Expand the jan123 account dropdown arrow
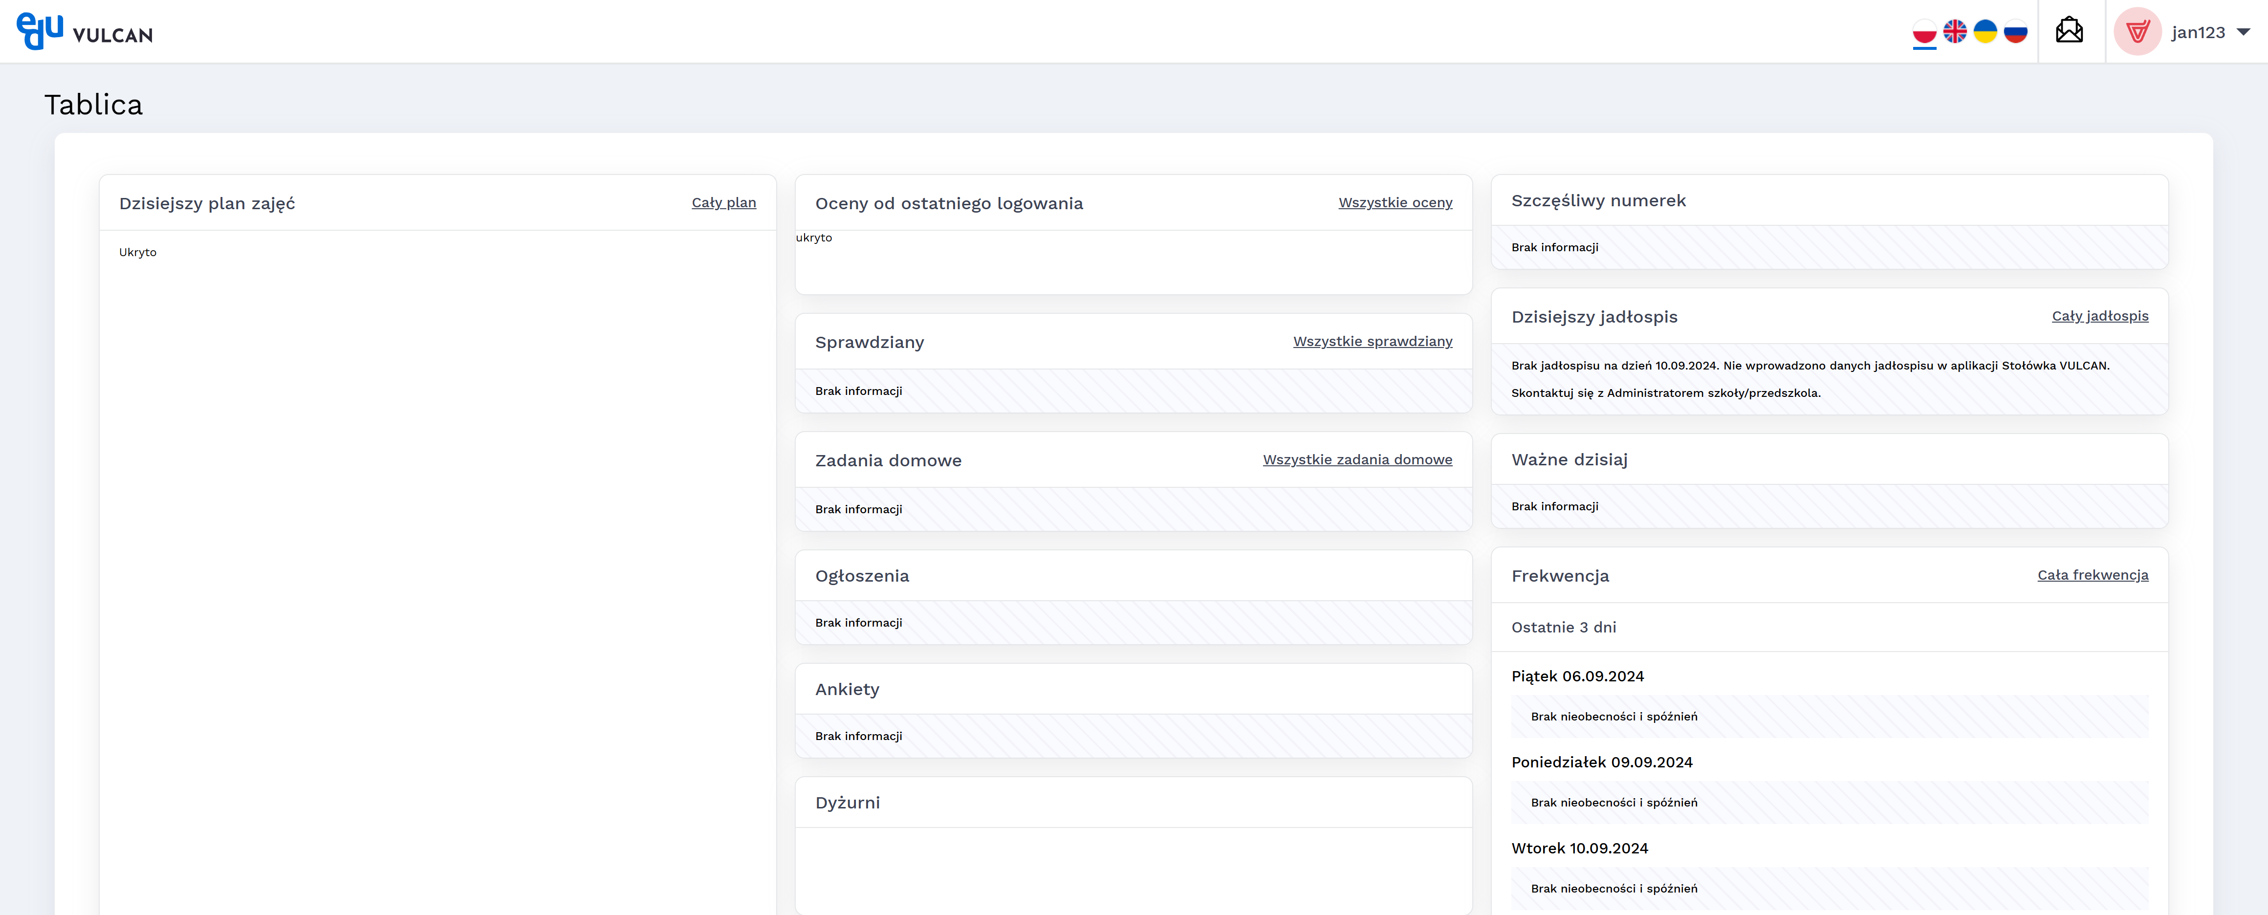Viewport: 2268px width, 915px height. (x=2244, y=32)
